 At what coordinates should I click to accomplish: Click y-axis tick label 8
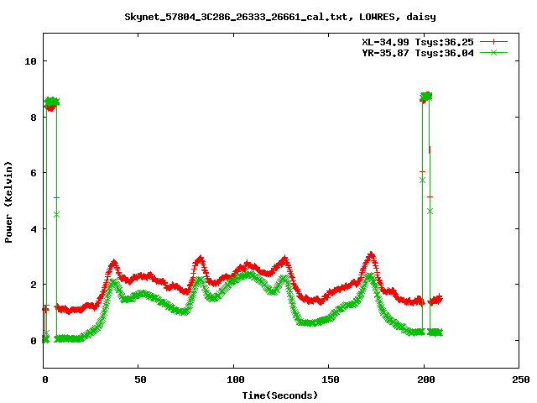point(34,118)
